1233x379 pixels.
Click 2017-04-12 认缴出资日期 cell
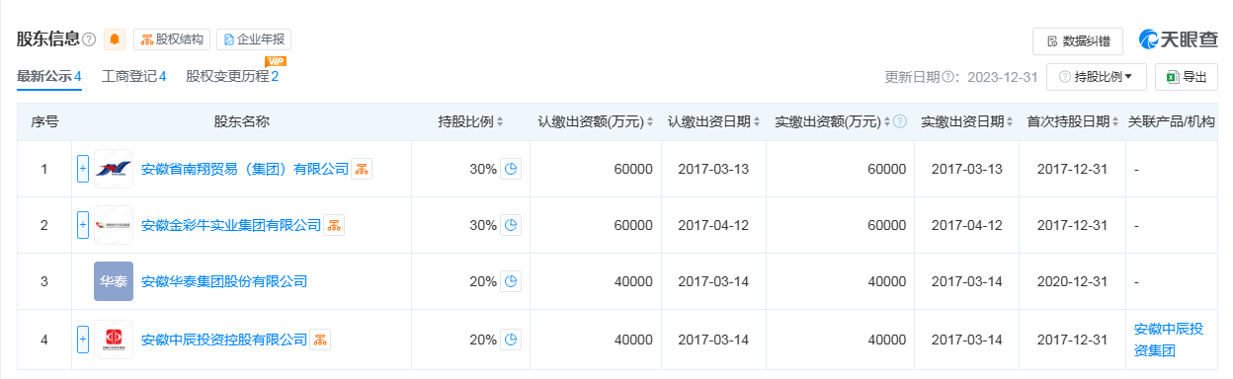coord(713,225)
